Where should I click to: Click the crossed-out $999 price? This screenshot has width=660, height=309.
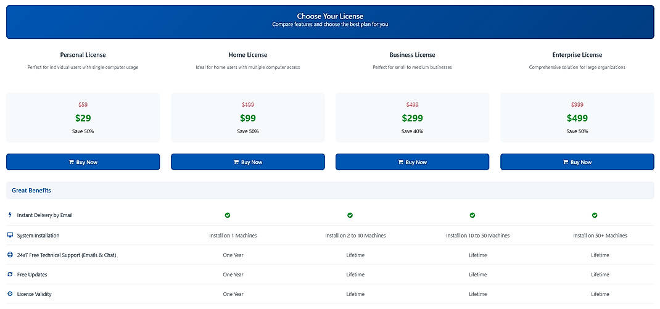click(x=577, y=105)
